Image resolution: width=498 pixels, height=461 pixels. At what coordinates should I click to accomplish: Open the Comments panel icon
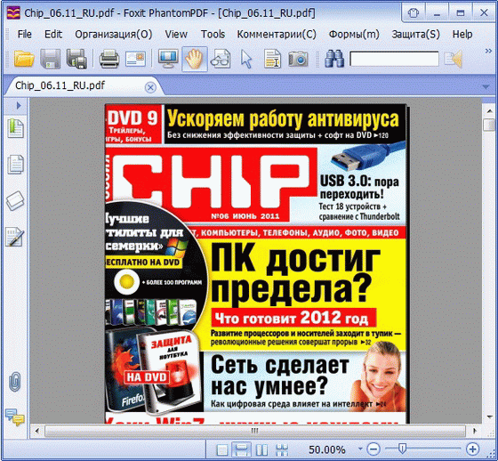pos(14,417)
